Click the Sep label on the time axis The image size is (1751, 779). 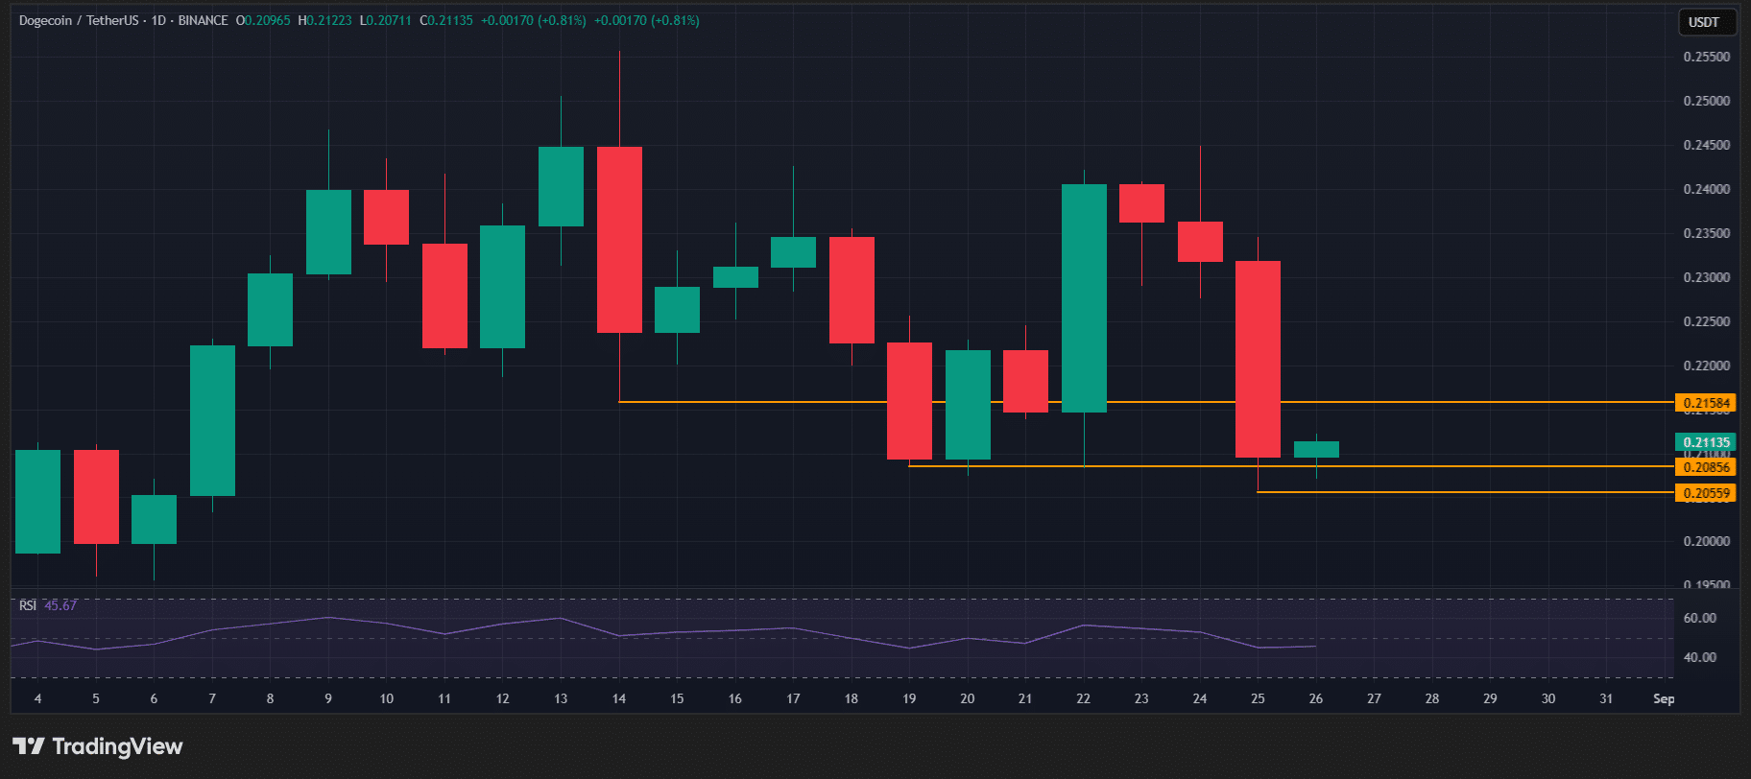point(1664,698)
